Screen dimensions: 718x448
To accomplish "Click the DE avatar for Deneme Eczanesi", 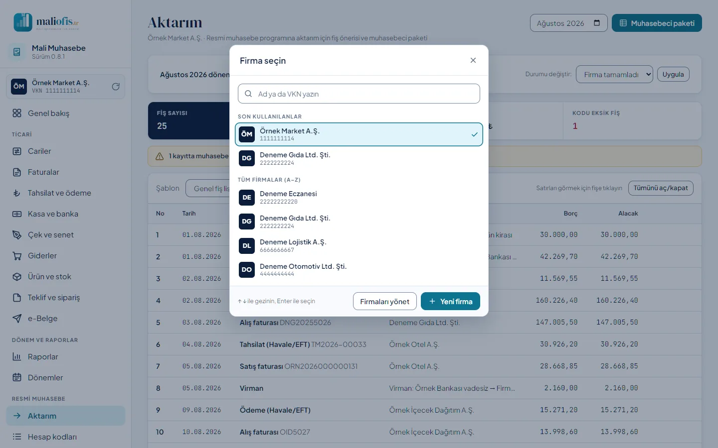I will coord(247,198).
